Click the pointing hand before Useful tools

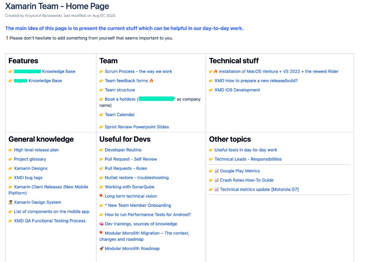point(211,150)
